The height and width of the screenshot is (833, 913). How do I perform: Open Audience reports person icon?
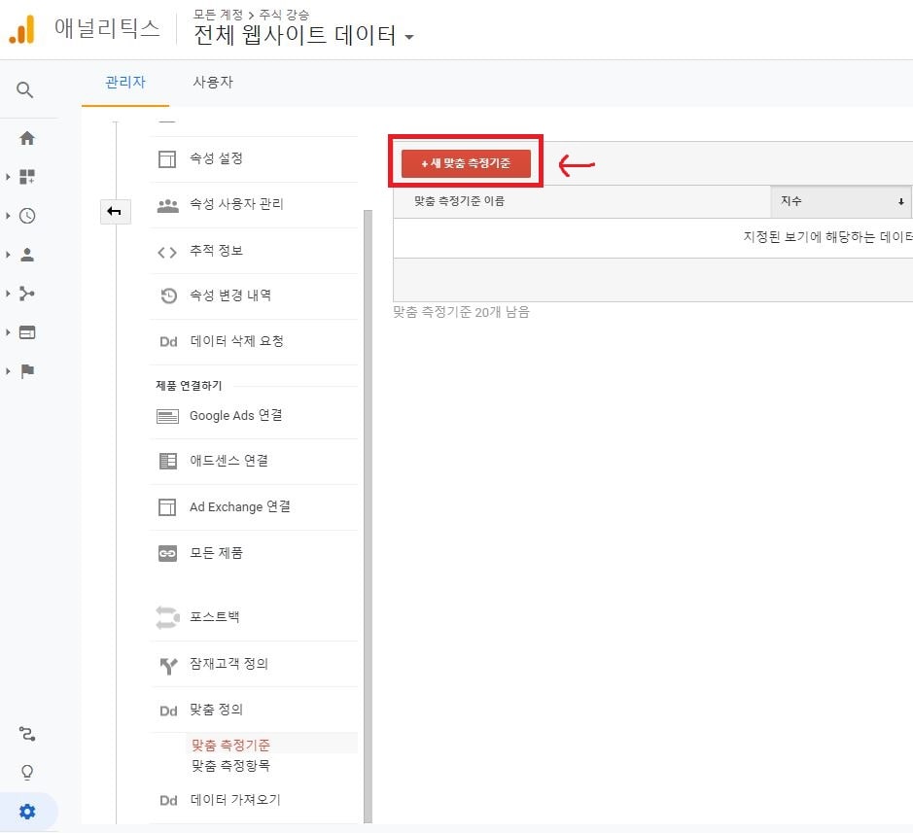[27, 255]
